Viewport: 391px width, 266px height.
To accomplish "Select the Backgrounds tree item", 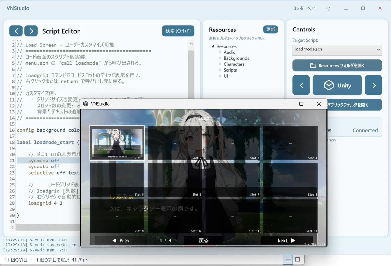I will pyautogui.click(x=236, y=58).
